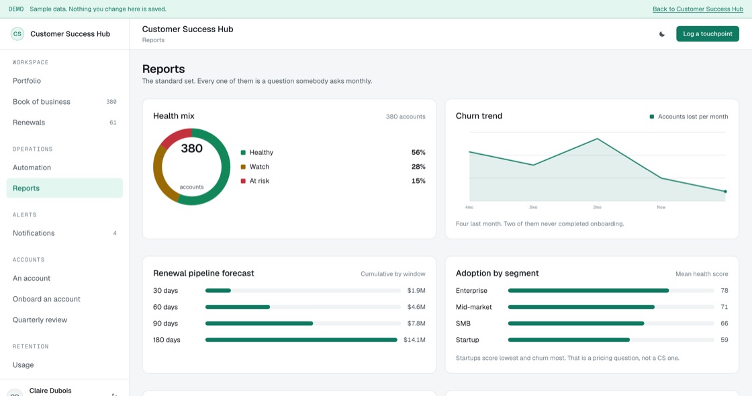Click Renewal pipeline forecast title

coord(203,273)
